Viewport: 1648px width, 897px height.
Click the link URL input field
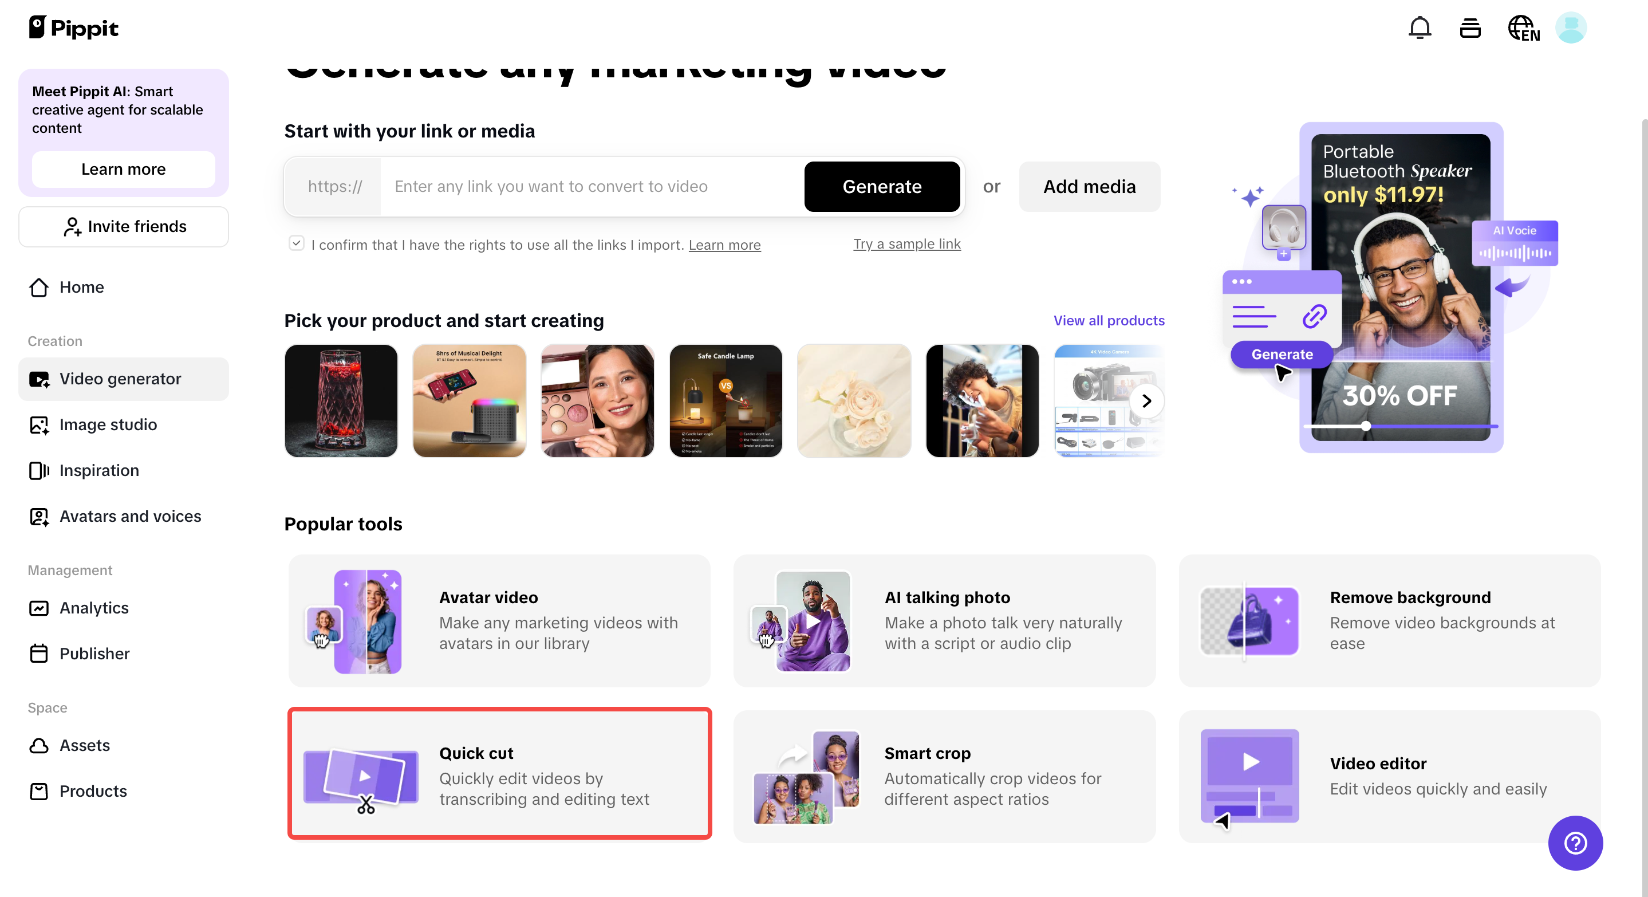(x=593, y=186)
